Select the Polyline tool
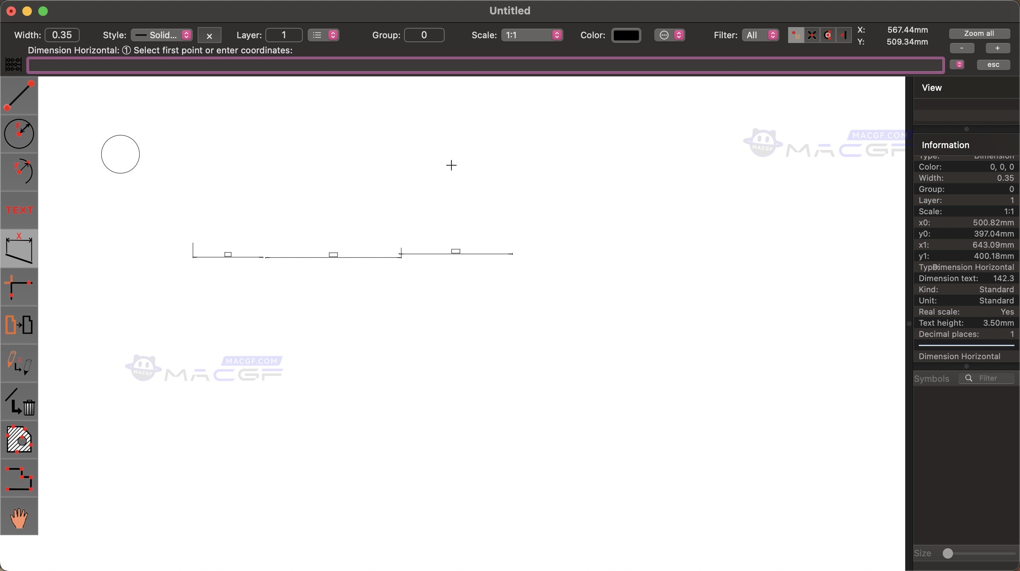The height and width of the screenshot is (571, 1020). point(19,478)
